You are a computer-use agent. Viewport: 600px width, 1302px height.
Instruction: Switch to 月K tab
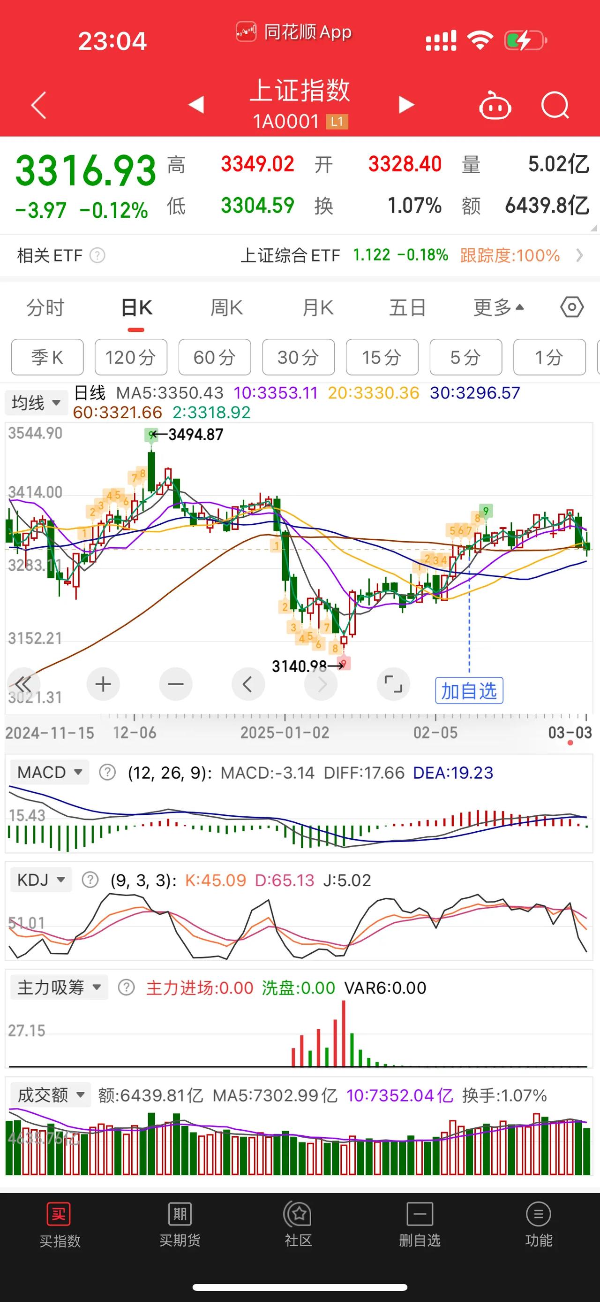(317, 307)
